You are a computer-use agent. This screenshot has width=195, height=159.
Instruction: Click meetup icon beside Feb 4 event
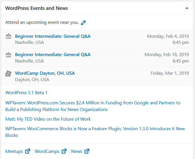[x=8, y=36]
